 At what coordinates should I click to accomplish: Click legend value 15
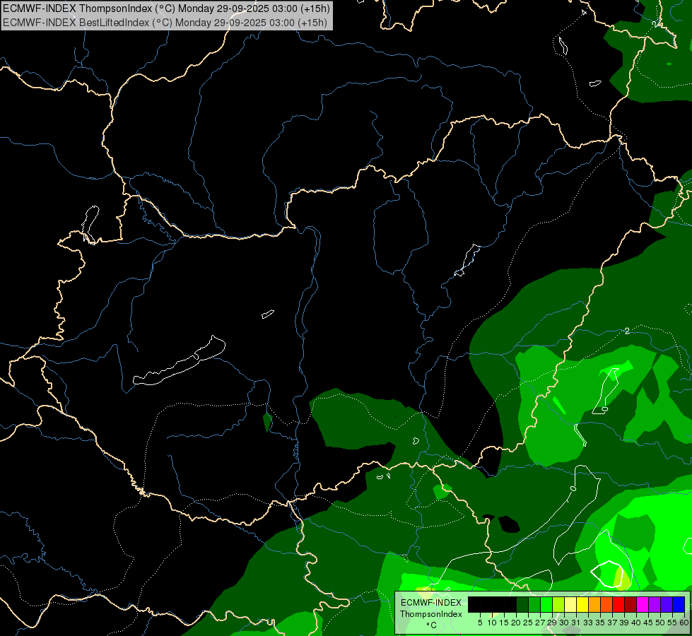pyautogui.click(x=504, y=623)
